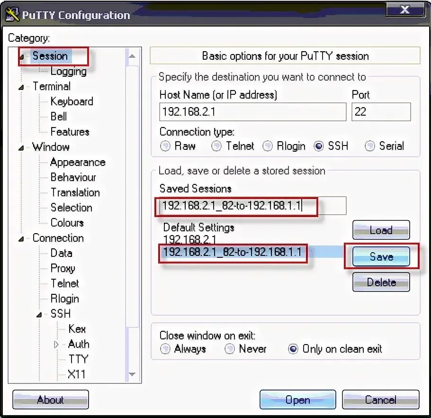Viewport: 431px width, 418px height.
Task: Open the Window category
Action: click(x=51, y=147)
